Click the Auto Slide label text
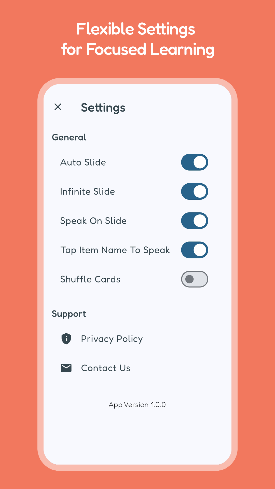Screen dimensions: 275x489 (x=83, y=162)
